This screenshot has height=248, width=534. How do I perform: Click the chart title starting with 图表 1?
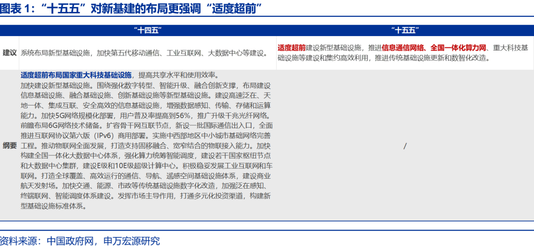tap(131, 8)
